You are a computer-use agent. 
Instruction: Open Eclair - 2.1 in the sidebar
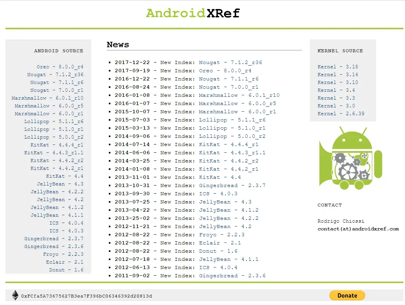[64, 262]
